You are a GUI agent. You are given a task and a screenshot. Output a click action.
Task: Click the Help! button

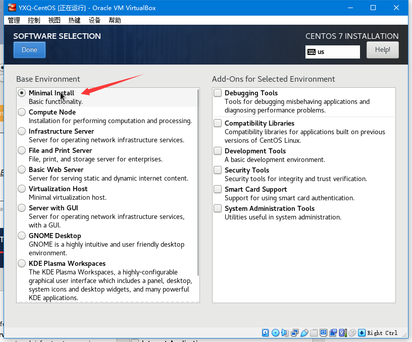382,50
